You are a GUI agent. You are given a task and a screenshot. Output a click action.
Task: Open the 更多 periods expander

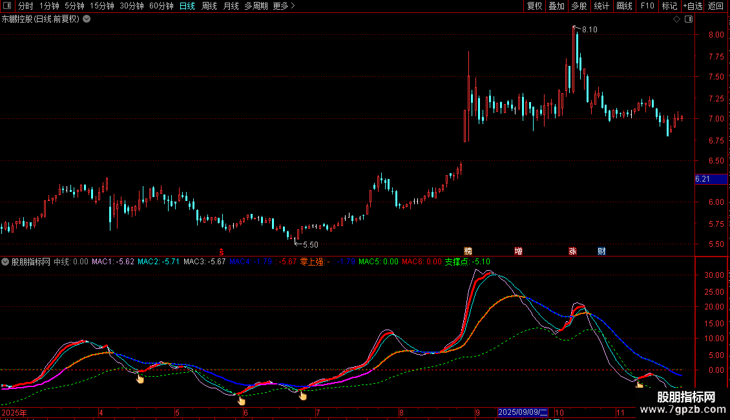[x=284, y=6]
